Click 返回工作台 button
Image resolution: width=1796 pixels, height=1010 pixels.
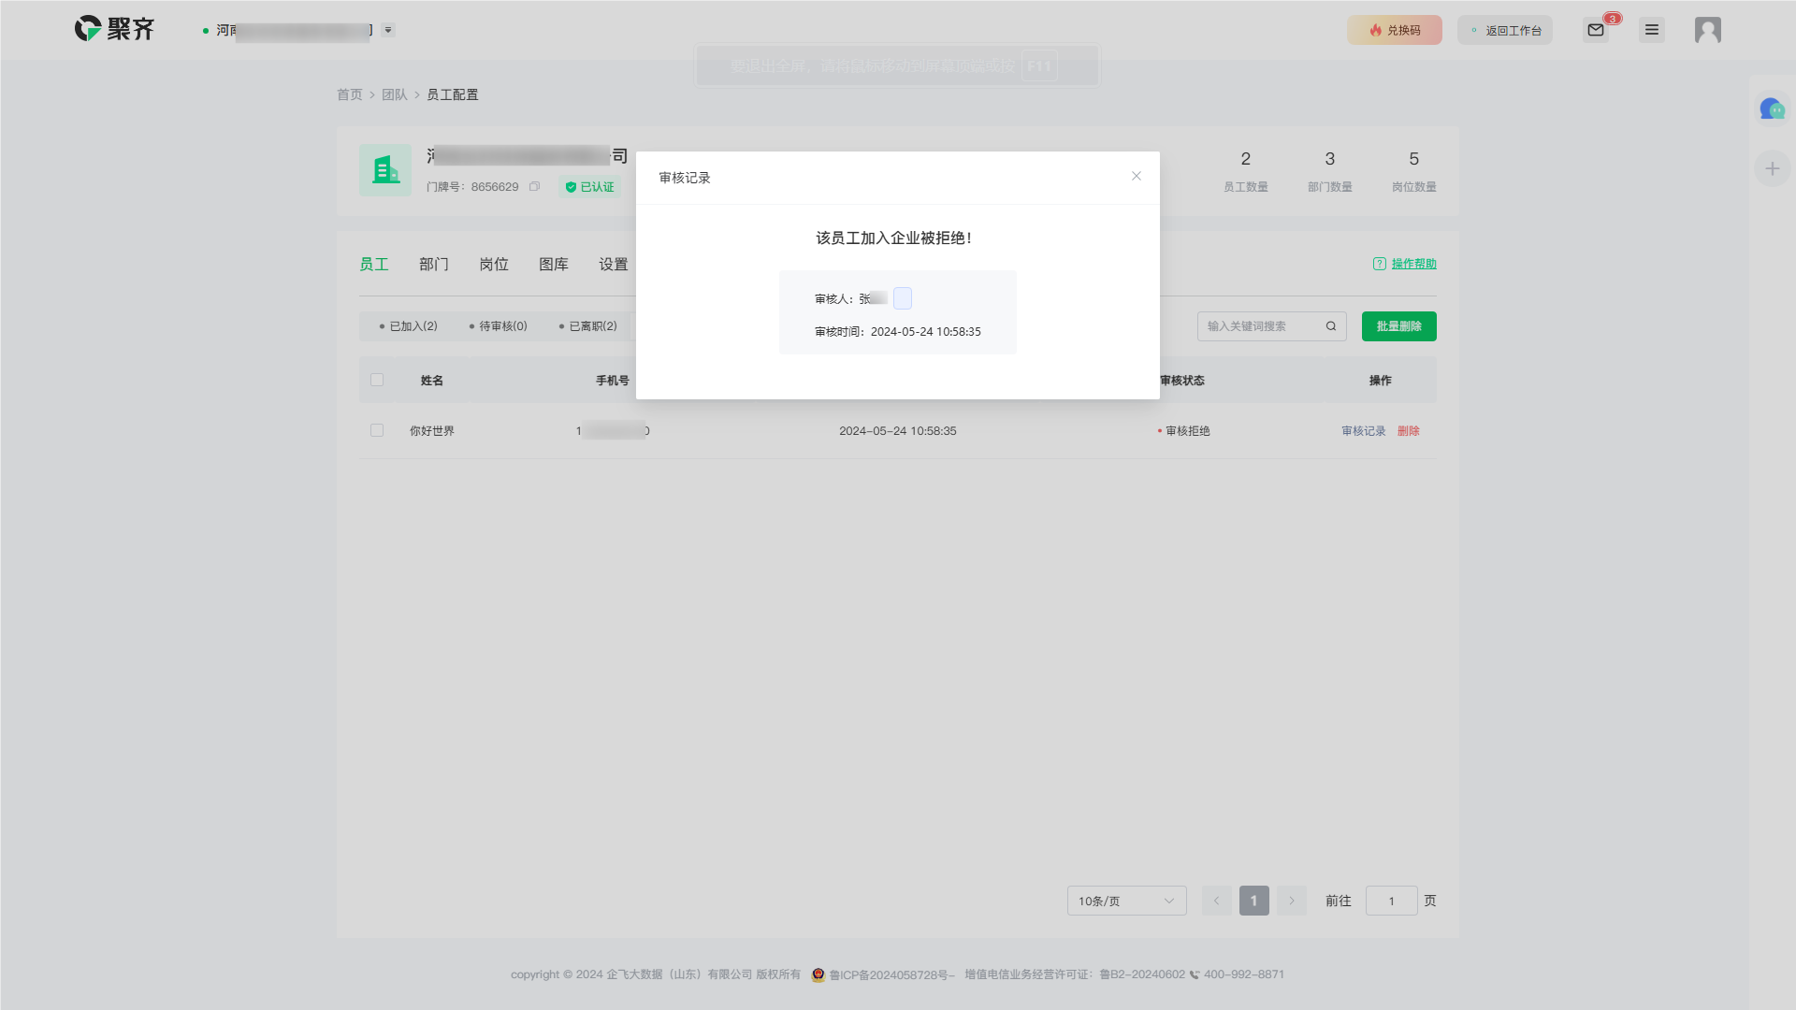pos(1504,30)
